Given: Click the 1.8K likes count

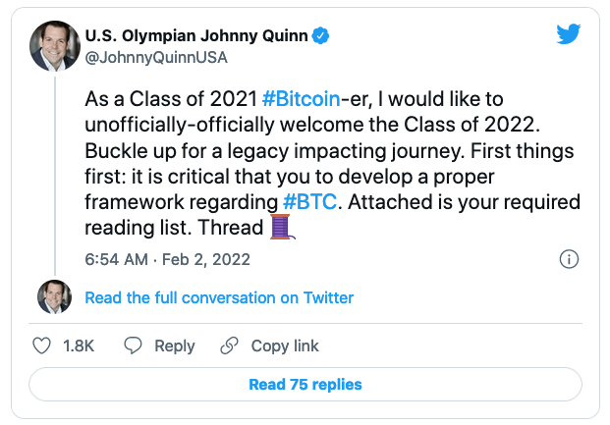Looking at the screenshot, I should click(x=80, y=345).
